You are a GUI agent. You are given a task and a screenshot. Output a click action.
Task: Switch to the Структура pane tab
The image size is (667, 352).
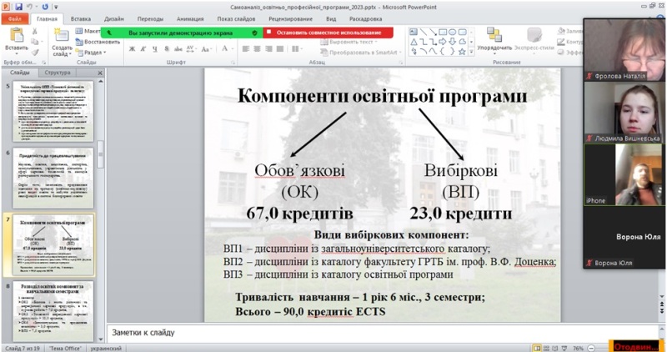point(58,73)
